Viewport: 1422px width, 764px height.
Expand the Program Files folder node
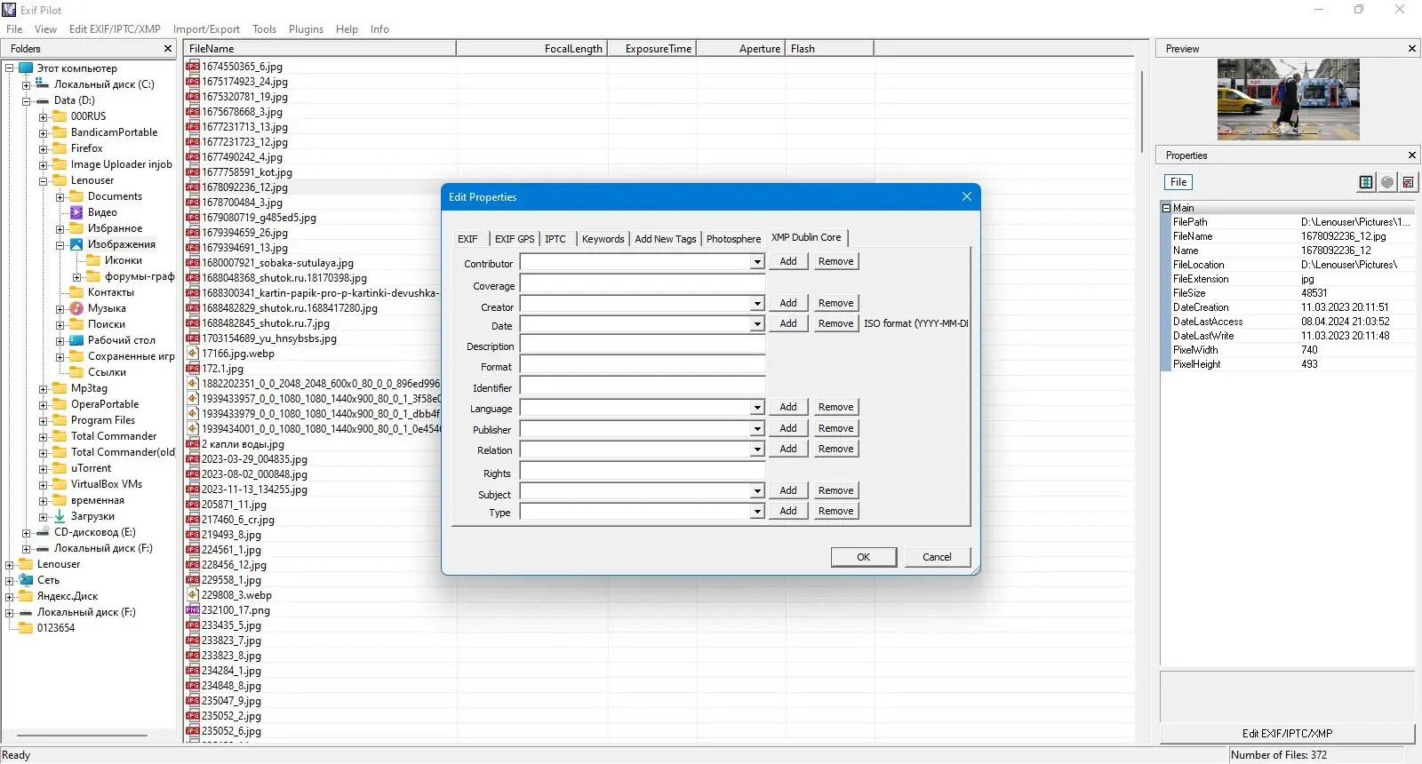coord(43,421)
